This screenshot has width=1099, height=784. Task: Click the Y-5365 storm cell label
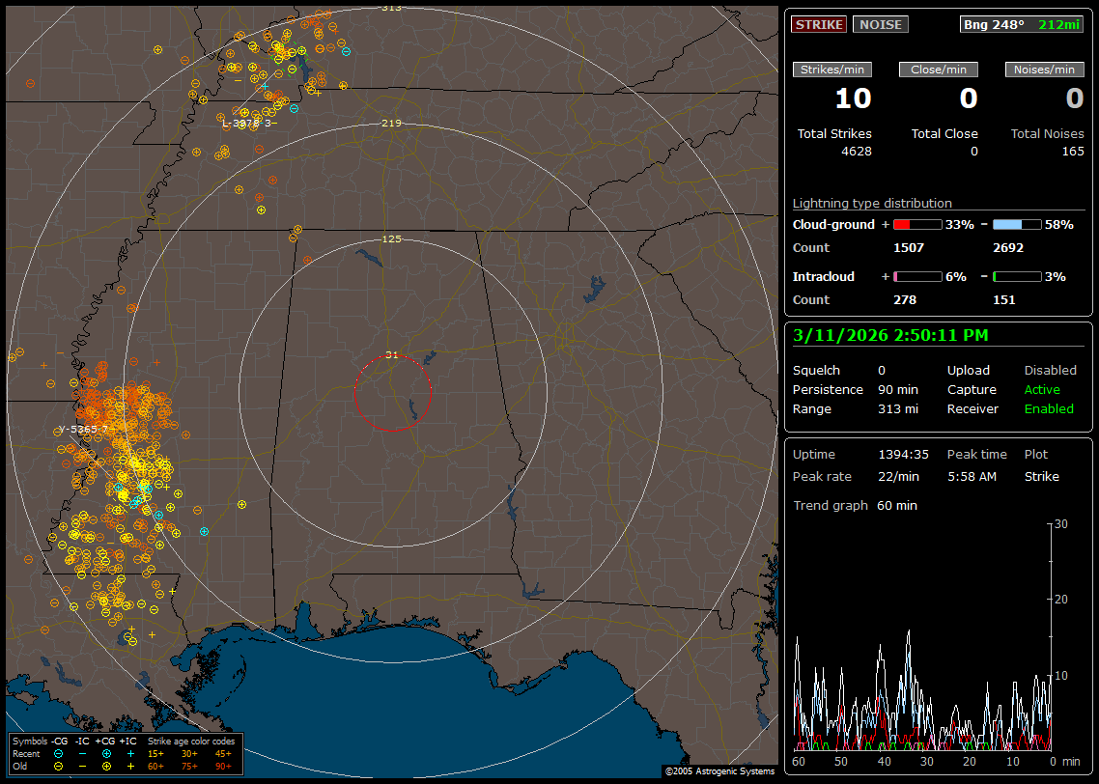83,429
